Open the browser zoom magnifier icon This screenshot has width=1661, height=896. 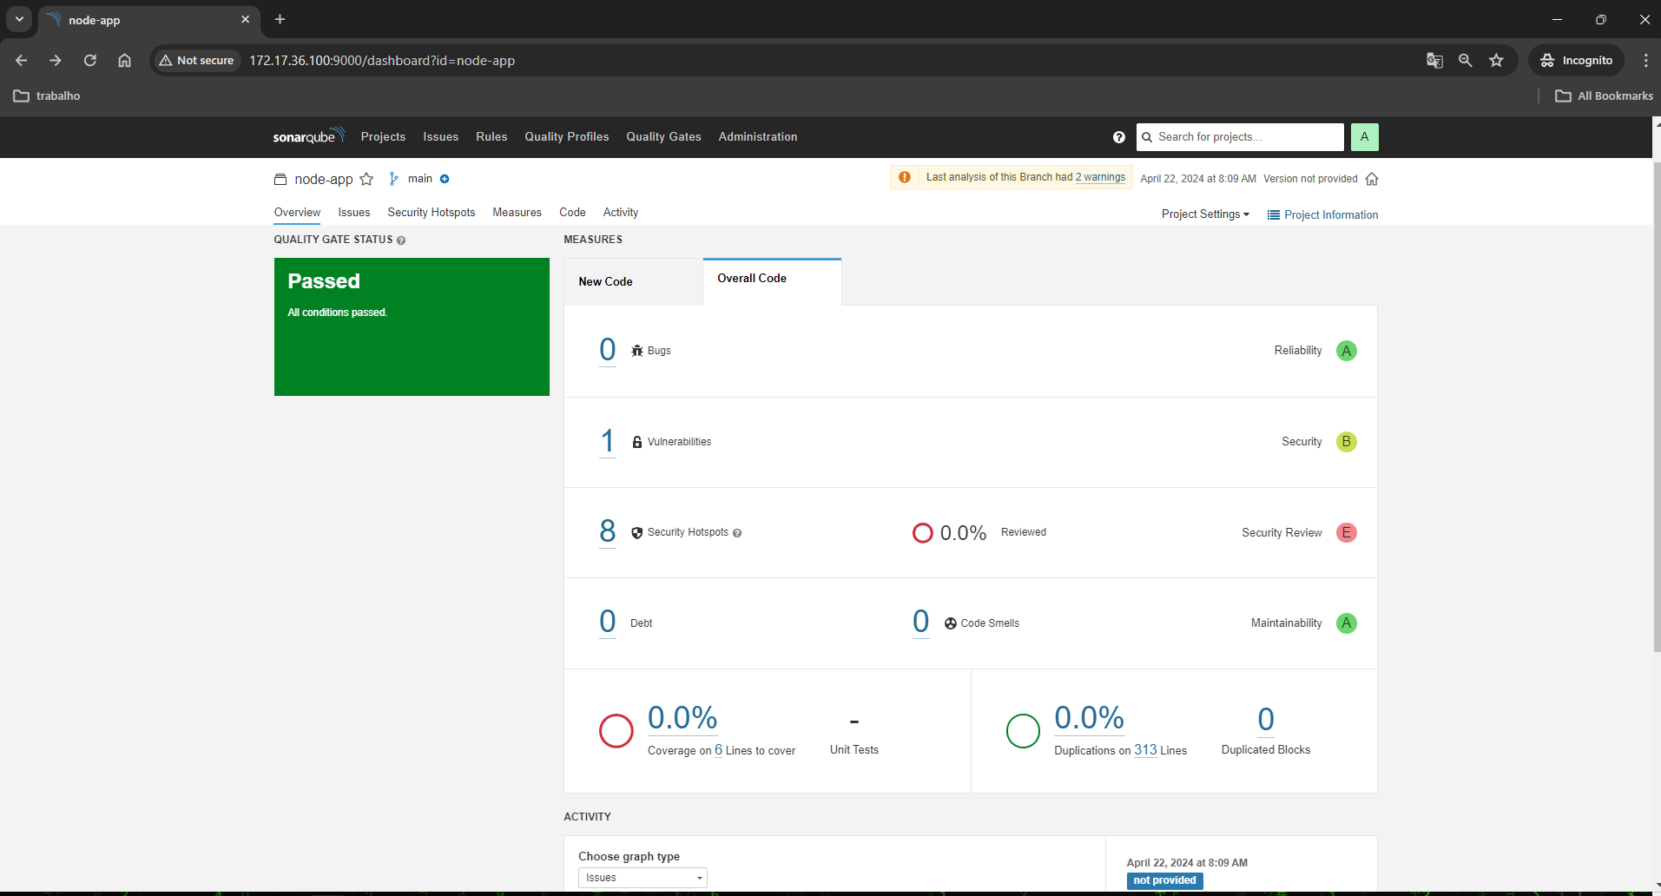pos(1466,60)
